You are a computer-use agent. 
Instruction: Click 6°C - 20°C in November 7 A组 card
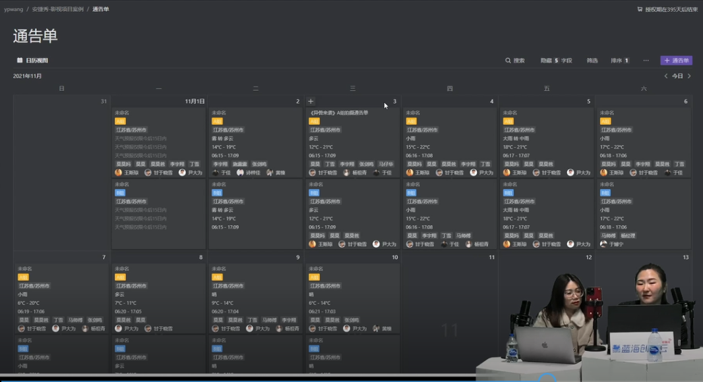click(29, 303)
